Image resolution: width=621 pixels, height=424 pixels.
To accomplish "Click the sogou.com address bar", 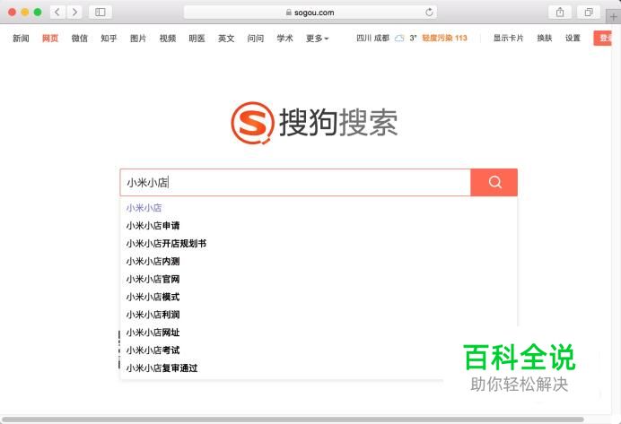I will [310, 13].
